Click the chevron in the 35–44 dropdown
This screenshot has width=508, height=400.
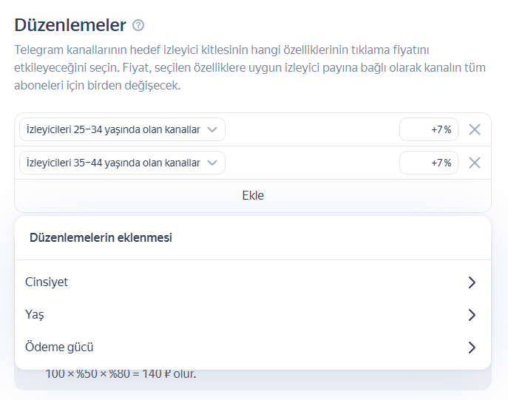212,163
